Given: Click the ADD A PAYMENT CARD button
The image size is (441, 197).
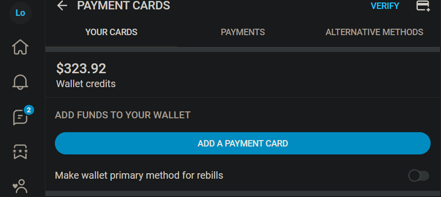Looking at the screenshot, I should tap(243, 143).
